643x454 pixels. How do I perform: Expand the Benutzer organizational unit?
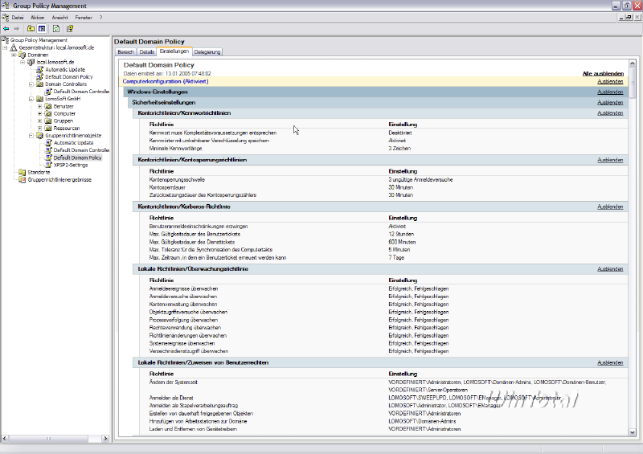(x=40, y=106)
